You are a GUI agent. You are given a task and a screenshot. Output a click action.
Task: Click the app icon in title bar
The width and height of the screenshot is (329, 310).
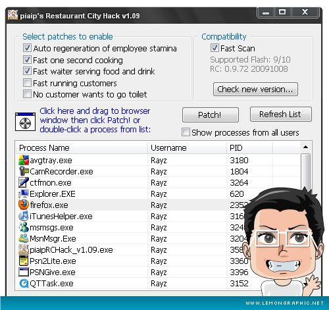pyautogui.click(x=13, y=15)
